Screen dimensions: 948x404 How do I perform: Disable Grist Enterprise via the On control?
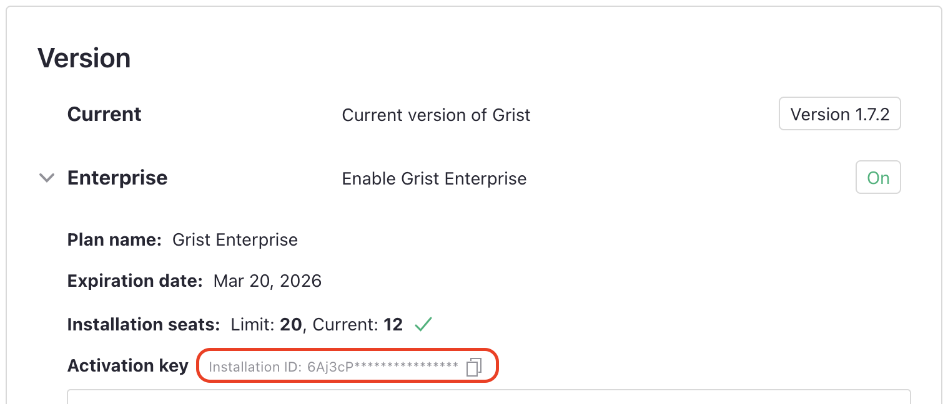coord(878,177)
